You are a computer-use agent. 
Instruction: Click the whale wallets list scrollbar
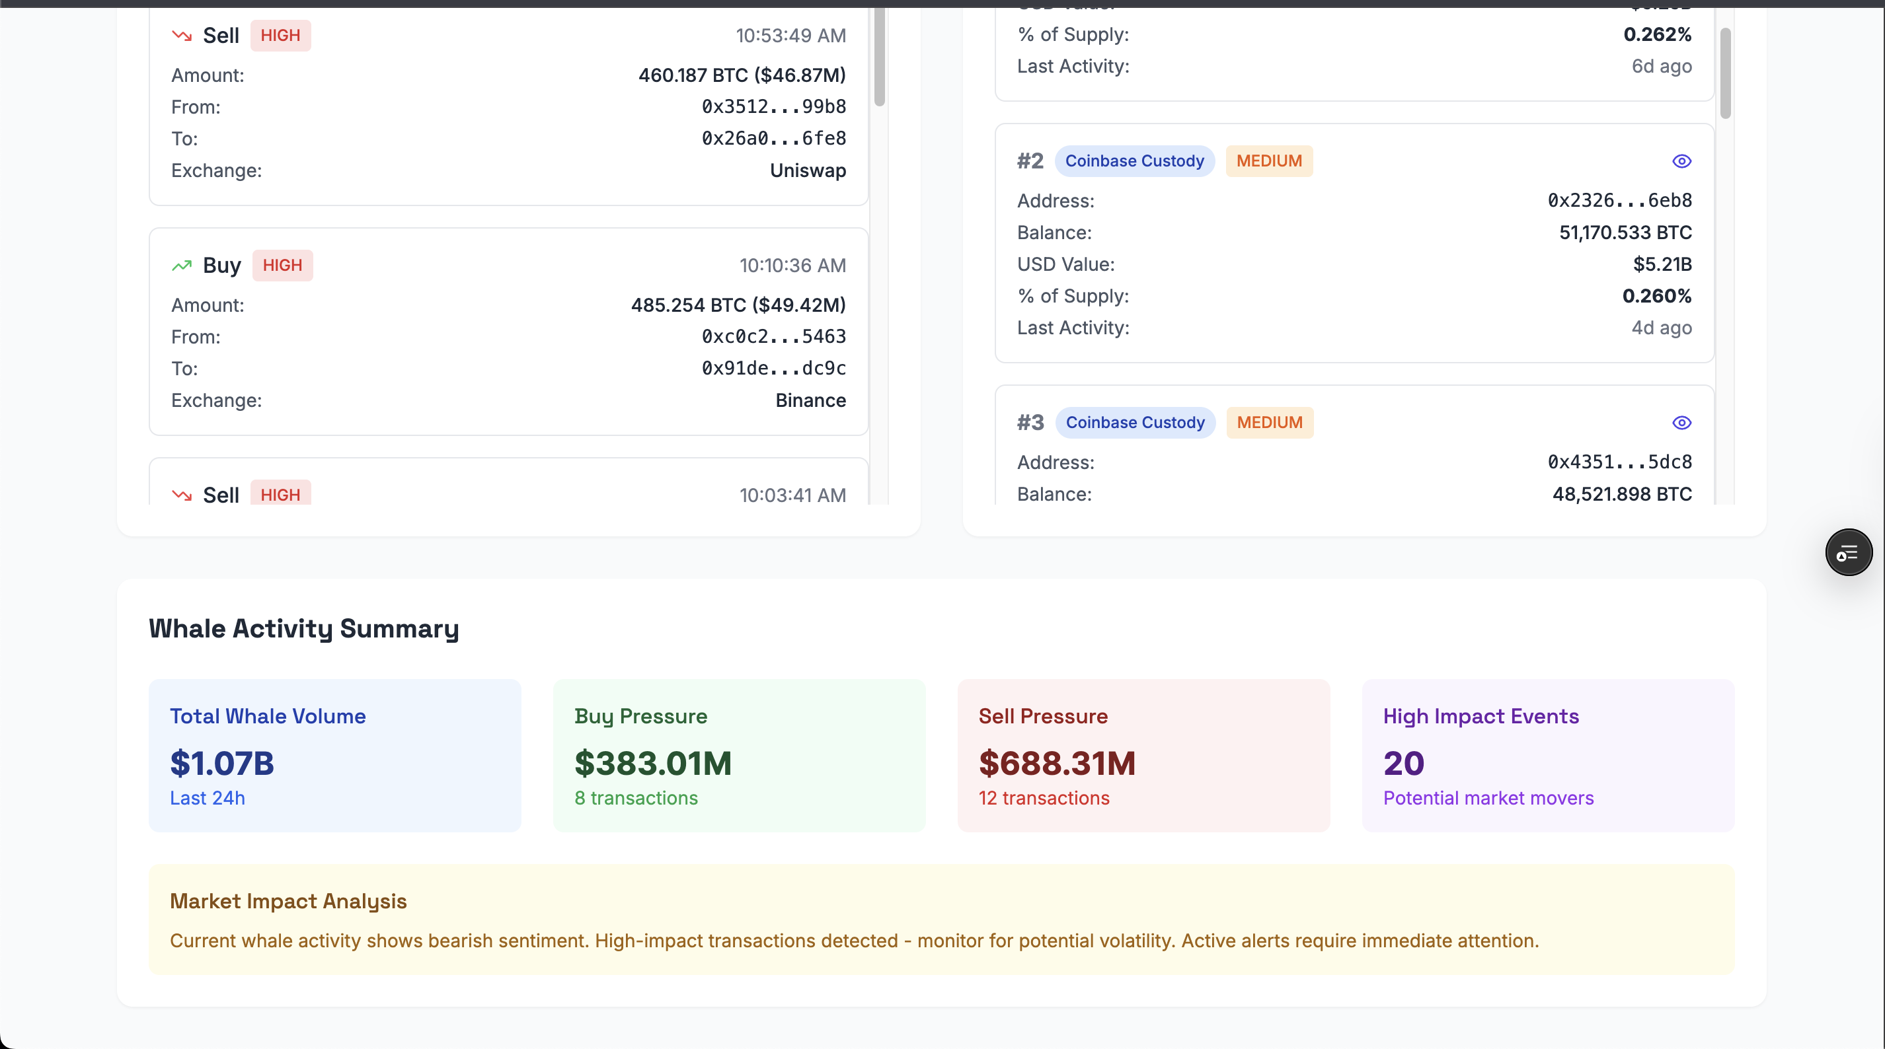pyautogui.click(x=1725, y=73)
